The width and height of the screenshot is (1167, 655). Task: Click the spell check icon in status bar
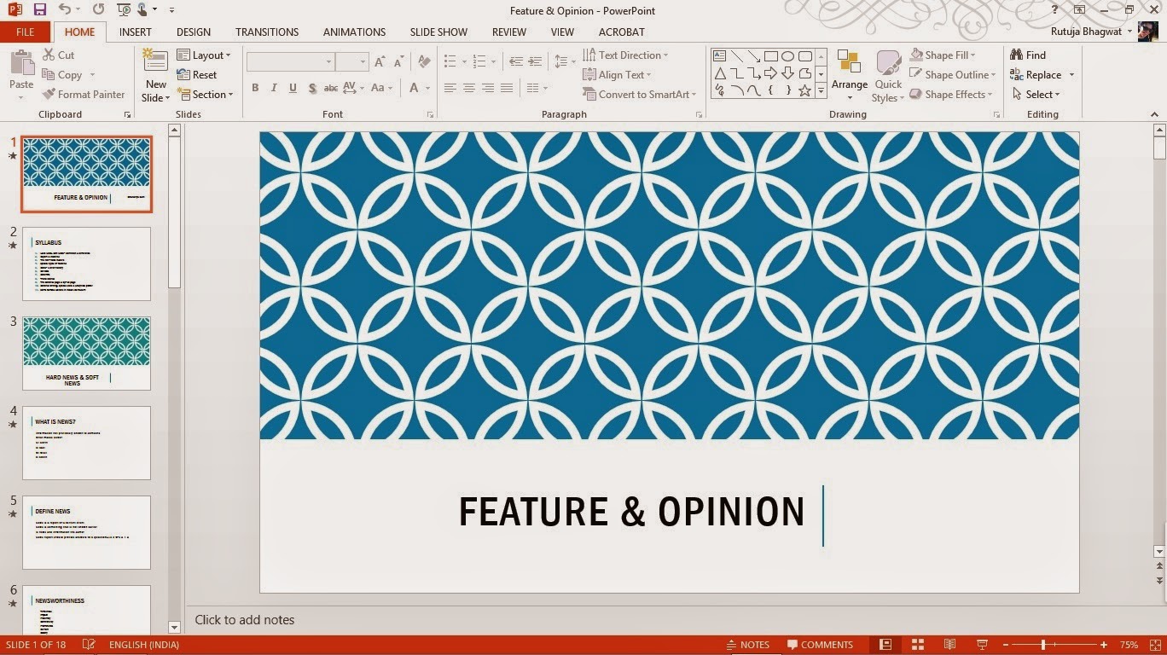(89, 645)
